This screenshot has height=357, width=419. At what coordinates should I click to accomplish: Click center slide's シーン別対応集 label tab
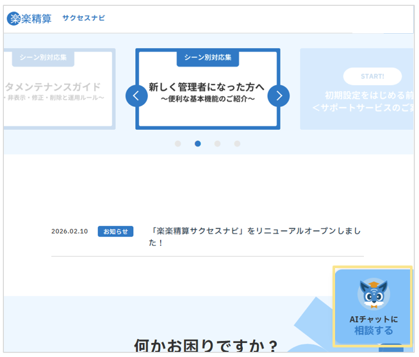coord(208,58)
